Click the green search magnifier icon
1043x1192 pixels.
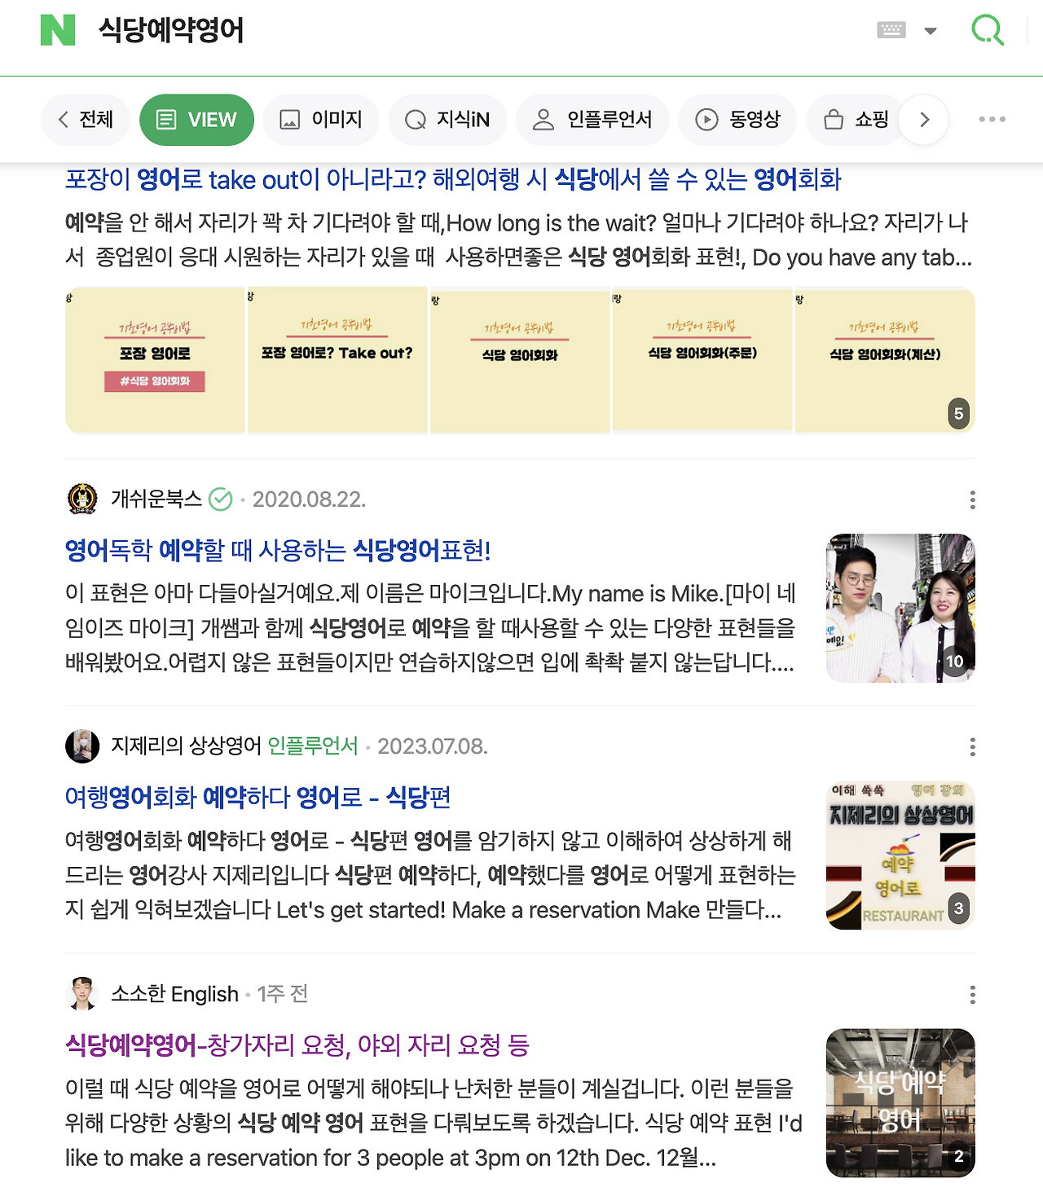987,30
